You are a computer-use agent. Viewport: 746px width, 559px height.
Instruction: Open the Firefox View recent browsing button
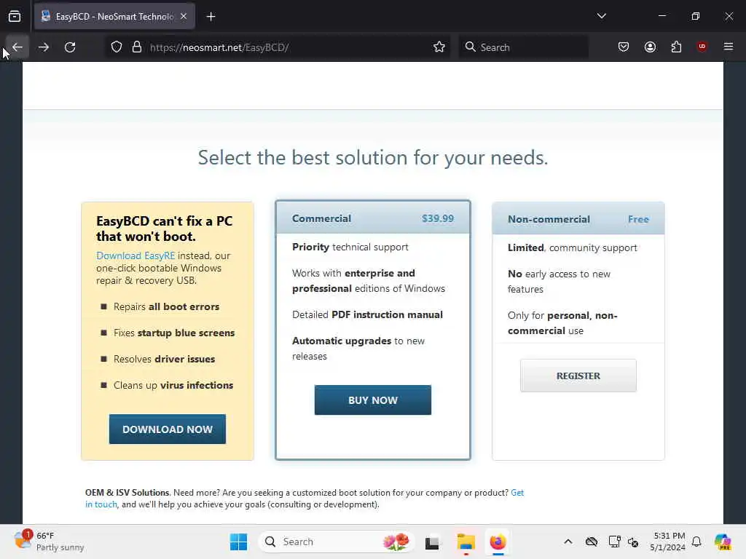pos(15,17)
